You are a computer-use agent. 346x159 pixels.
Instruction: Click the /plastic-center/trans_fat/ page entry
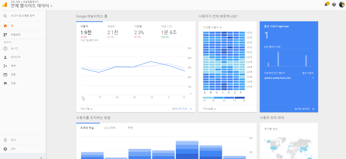(x=277, y=78)
